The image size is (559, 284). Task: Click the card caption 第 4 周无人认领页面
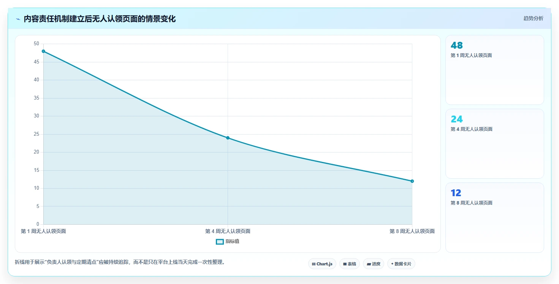coord(471,129)
